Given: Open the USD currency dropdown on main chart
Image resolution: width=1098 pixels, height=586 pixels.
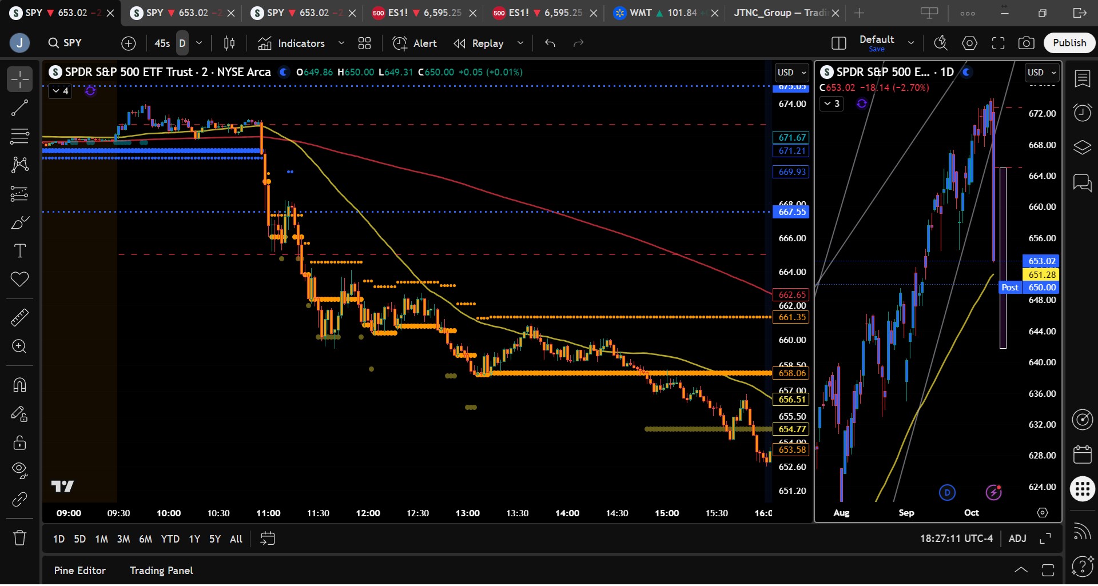Looking at the screenshot, I should coord(792,73).
